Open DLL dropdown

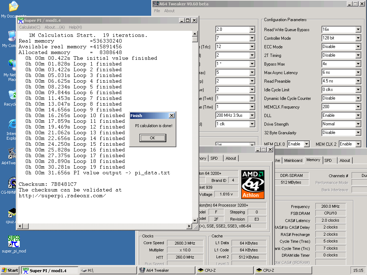[x=358, y=116]
